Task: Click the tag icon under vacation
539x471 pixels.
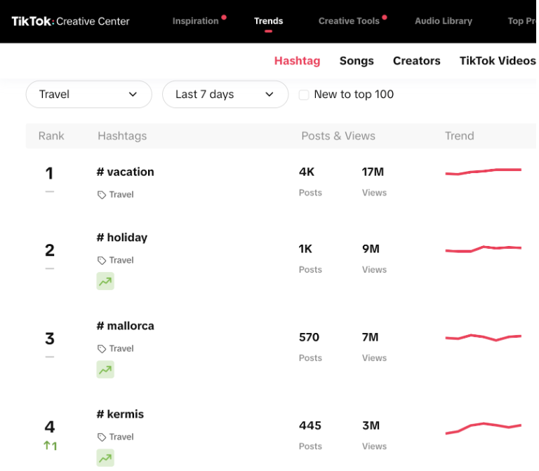Action: click(x=101, y=195)
